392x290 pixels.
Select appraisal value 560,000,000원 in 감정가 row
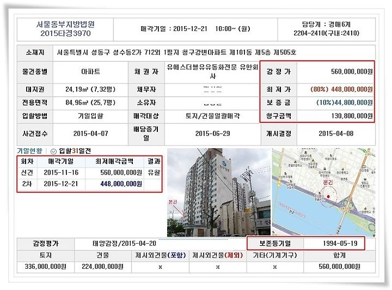352,71
